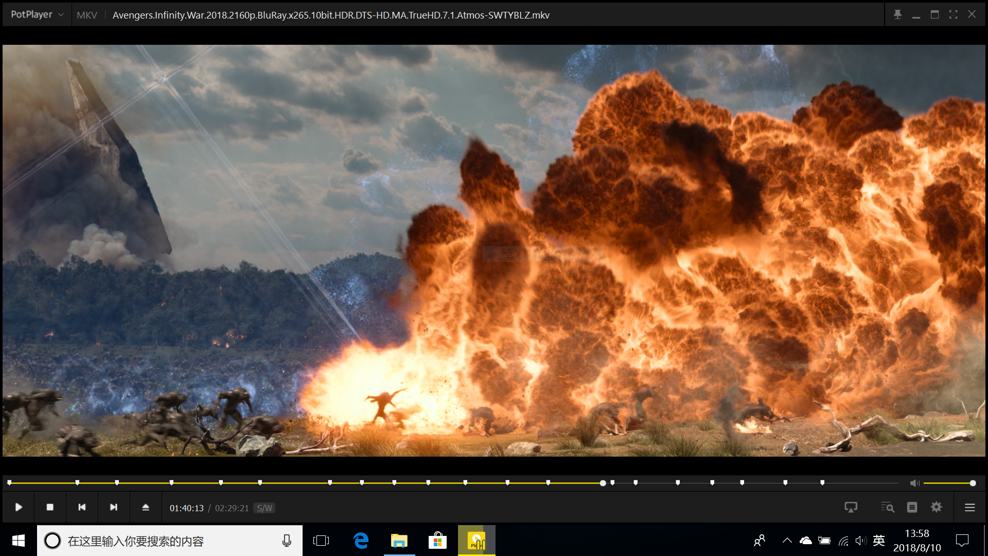Mute audio with the speaker icon
The image size is (988, 556).
click(x=914, y=483)
